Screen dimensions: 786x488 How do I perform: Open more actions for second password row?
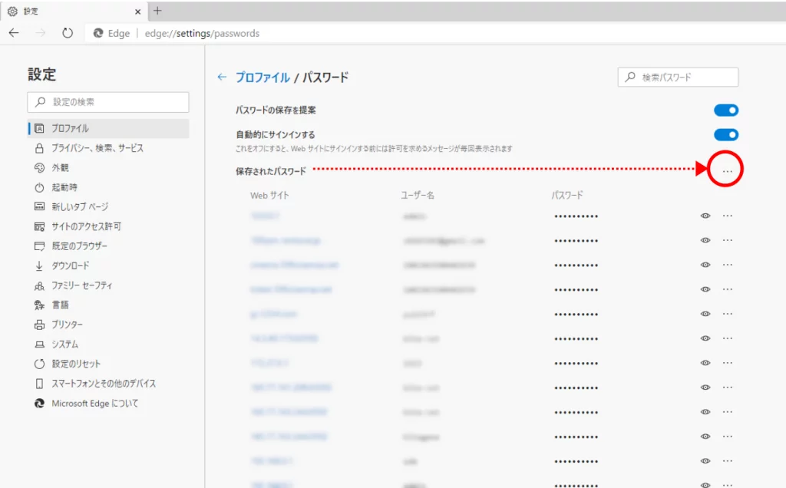728,240
